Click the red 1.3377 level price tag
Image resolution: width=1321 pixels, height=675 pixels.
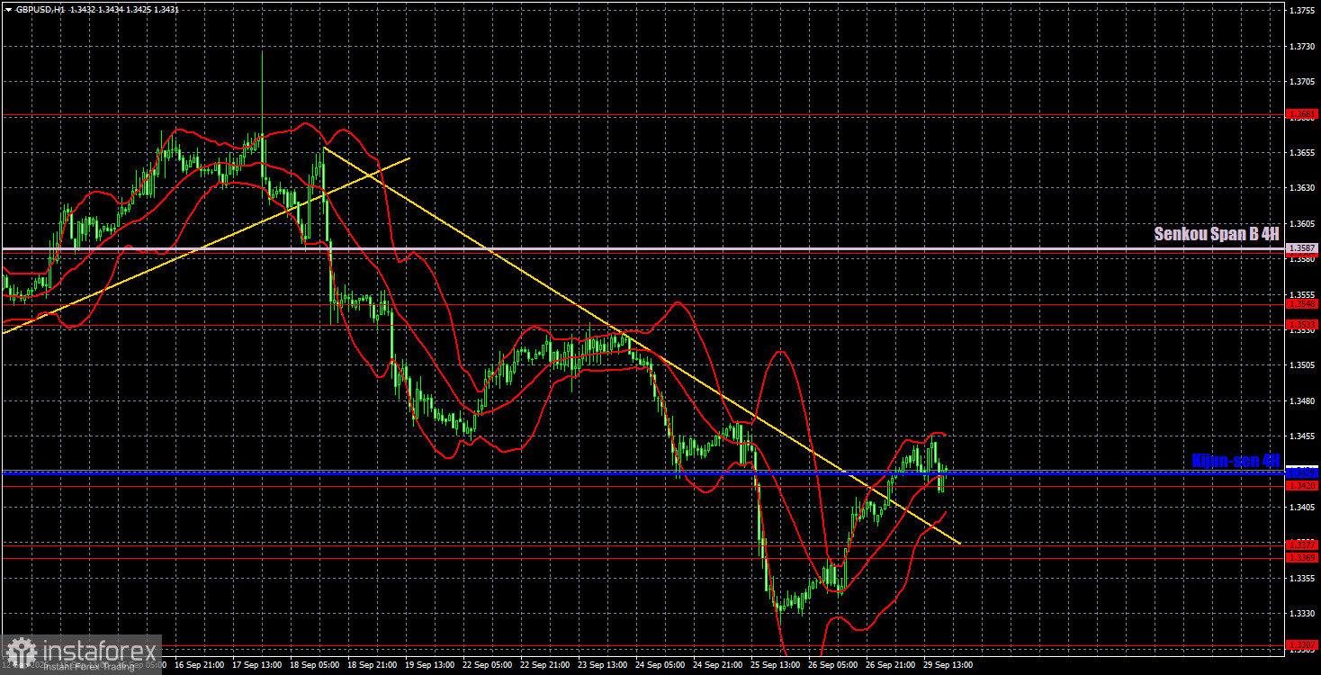click(1302, 545)
